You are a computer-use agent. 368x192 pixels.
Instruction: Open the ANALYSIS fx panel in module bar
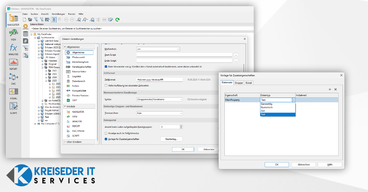(x=13, y=50)
